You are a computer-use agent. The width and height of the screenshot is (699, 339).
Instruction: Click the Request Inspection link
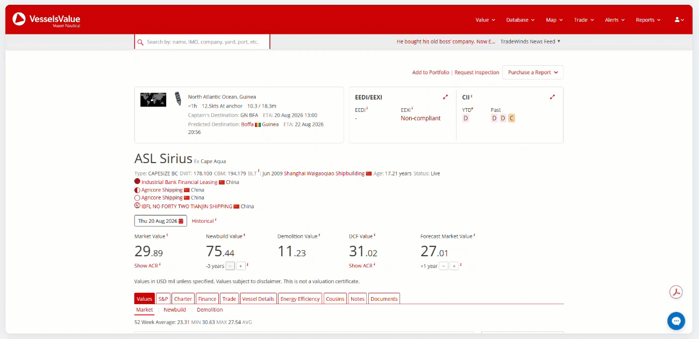477,73
